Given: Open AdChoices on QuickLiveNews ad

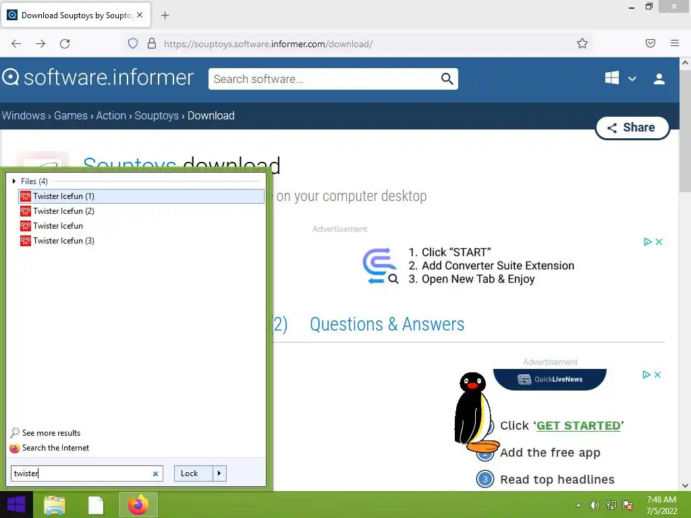Looking at the screenshot, I should tap(646, 374).
